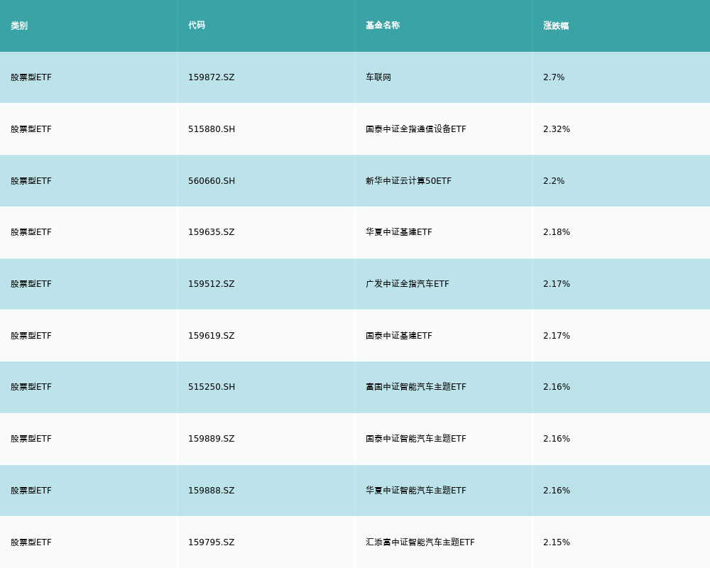Click 华夏中证智能汽车主题ETF fund name
710x568 pixels.
click(415, 491)
